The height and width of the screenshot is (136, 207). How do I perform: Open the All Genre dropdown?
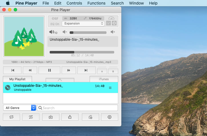(x=19, y=108)
